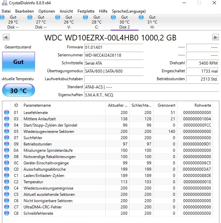Viewport: 221px width, 223px height.
Task: Click the Betriebsstunden value 2513 Std.
Action: [202, 79]
